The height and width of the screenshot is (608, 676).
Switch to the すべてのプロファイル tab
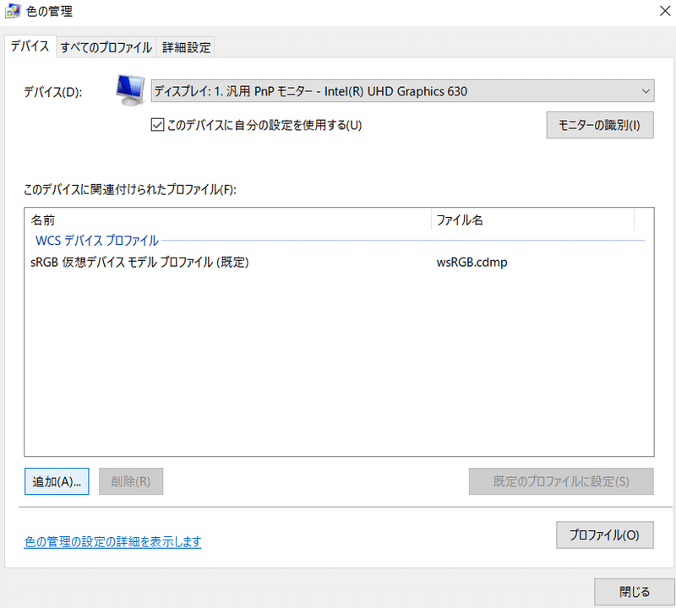click(x=106, y=47)
